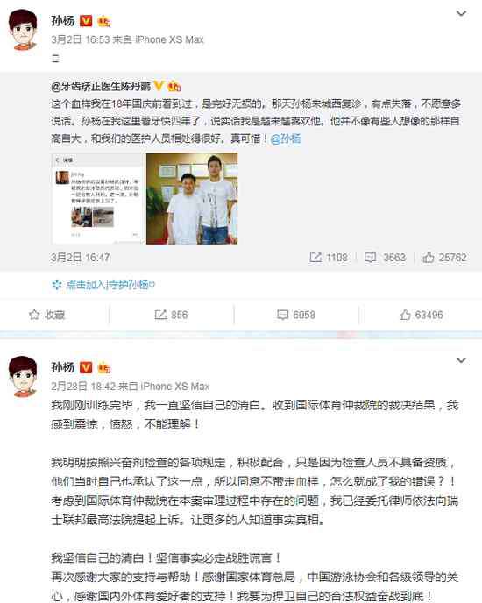The height and width of the screenshot is (603, 482).
Task: Click the 孙杨 username on the second post
Action: (x=63, y=367)
